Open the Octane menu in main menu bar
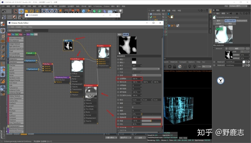The image size is (251, 143). coord(106,6)
